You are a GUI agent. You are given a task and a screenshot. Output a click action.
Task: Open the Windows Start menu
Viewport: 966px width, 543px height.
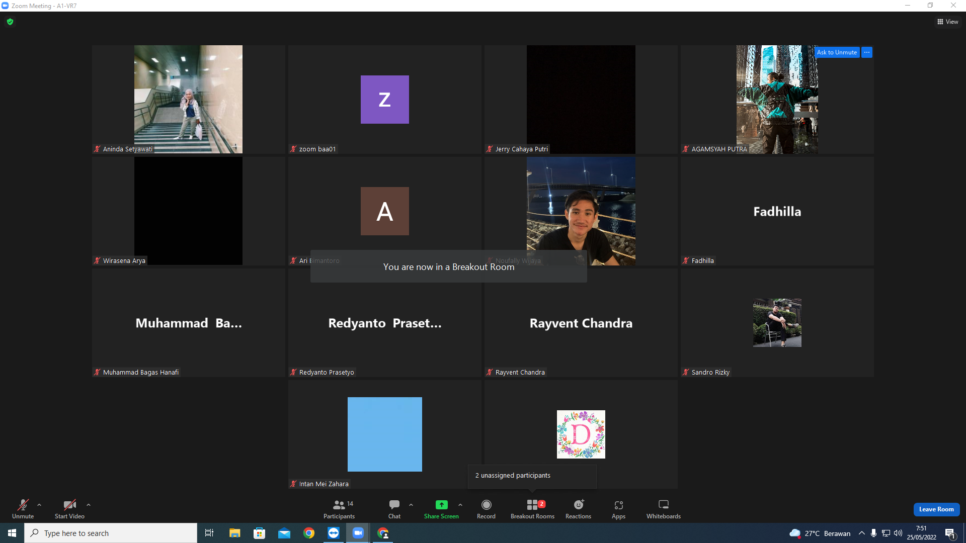click(x=12, y=533)
